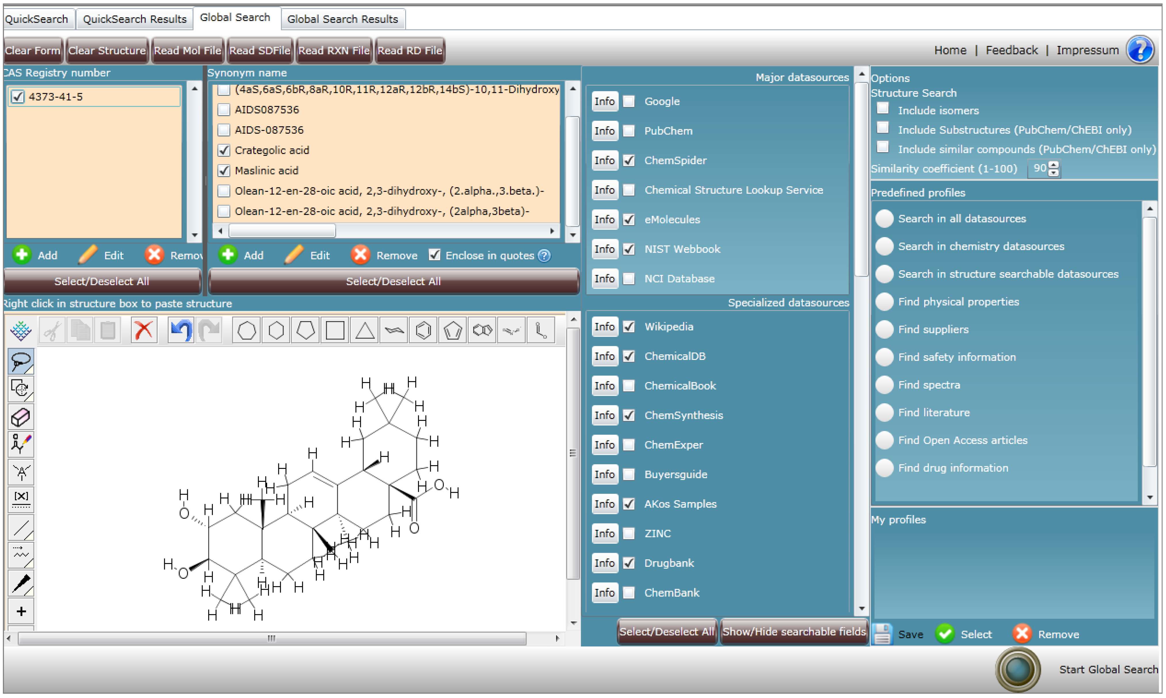The height and width of the screenshot is (698, 1166).
Task: Click the undo arrow in structure toolbar
Action: pos(181,330)
